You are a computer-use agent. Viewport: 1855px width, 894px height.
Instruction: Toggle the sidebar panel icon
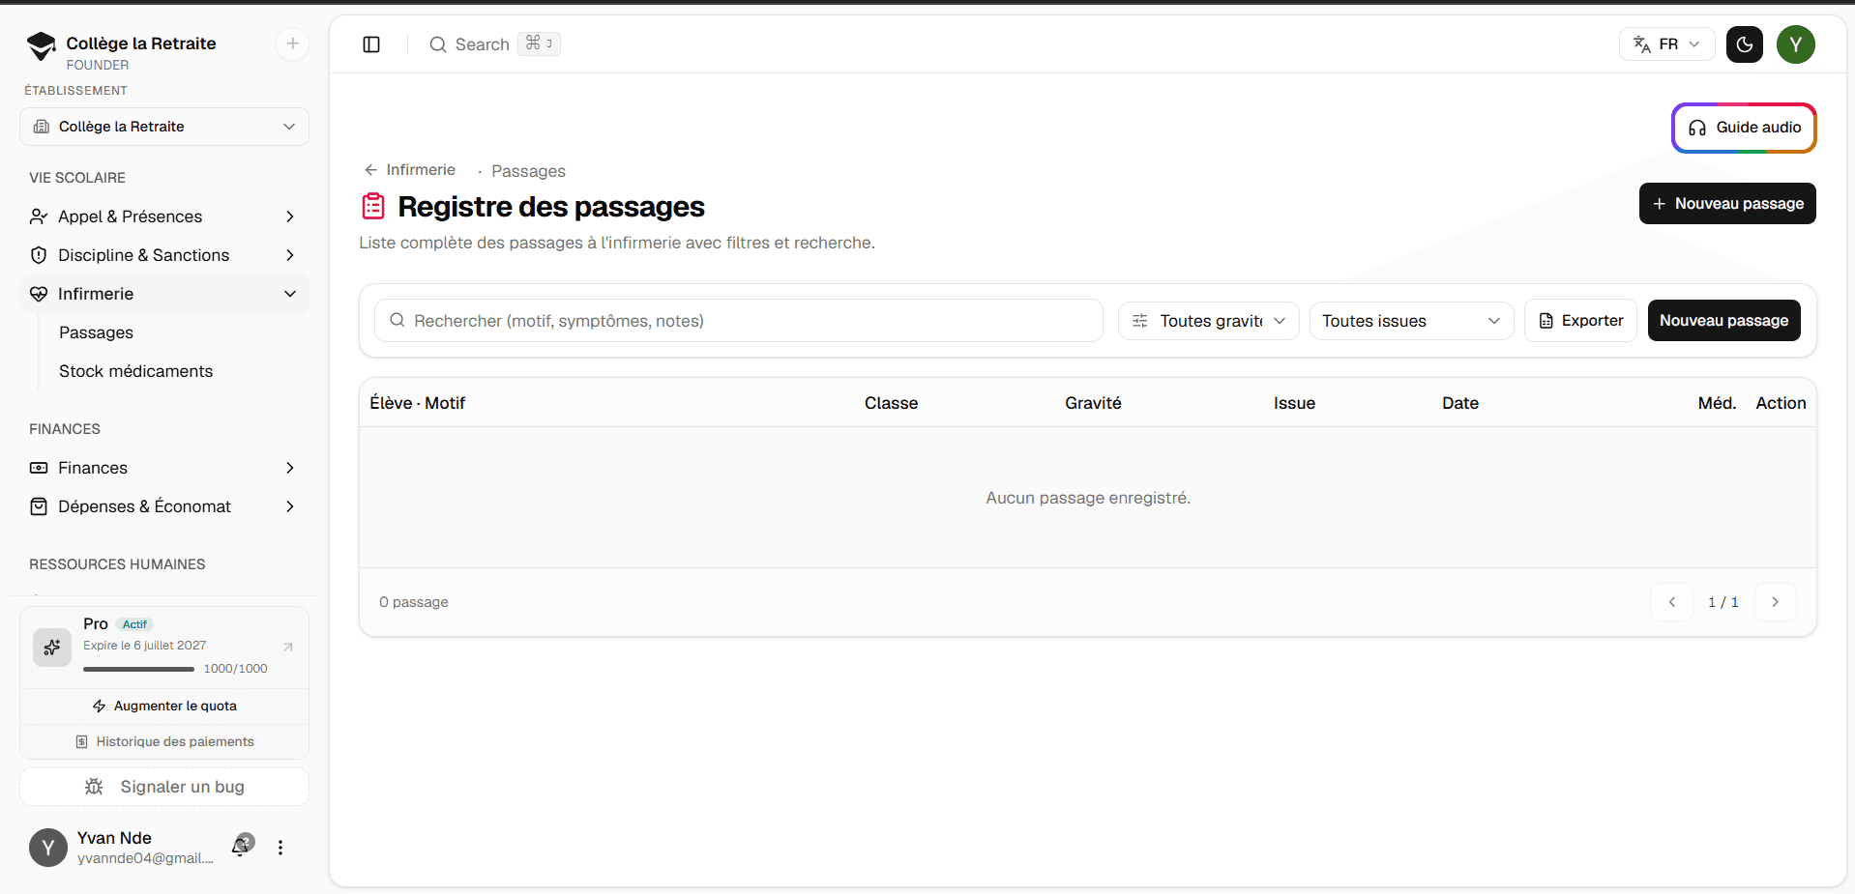point(371,44)
